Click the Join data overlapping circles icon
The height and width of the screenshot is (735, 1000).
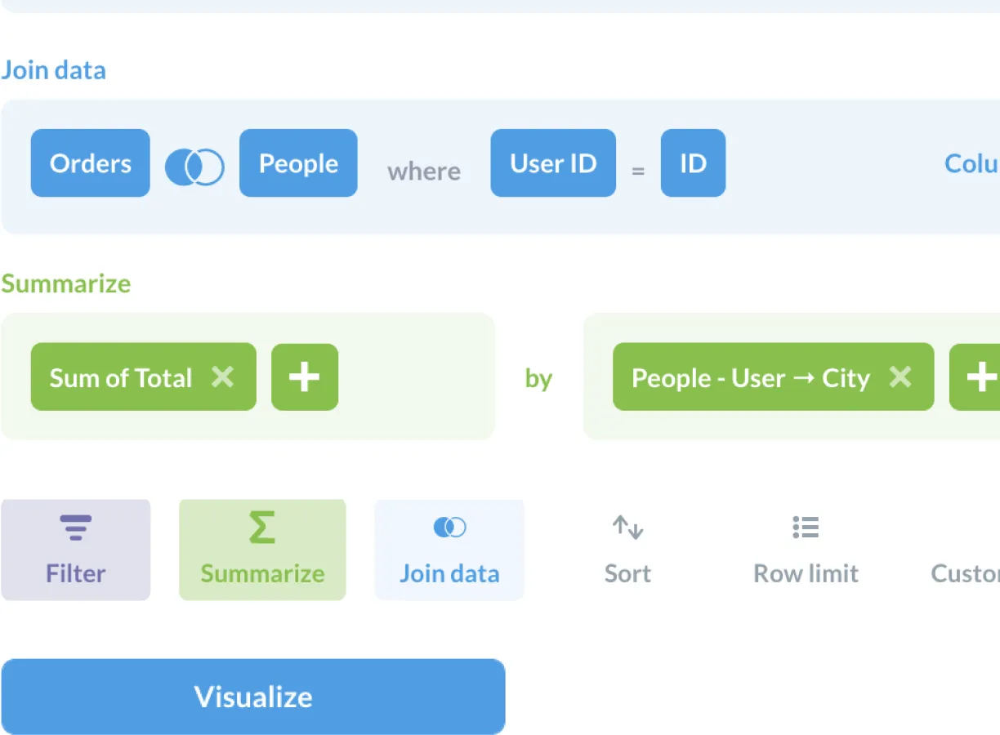[x=449, y=528]
